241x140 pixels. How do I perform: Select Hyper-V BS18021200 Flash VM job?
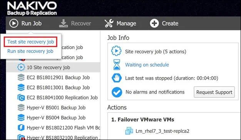63,128
